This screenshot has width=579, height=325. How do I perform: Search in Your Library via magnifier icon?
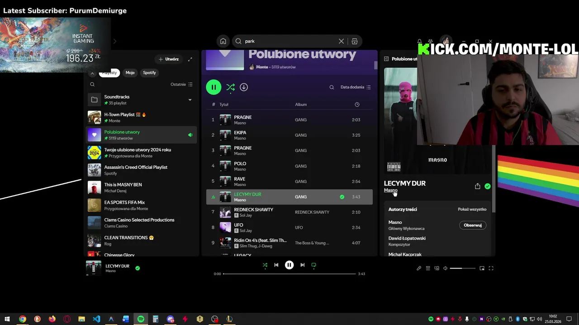pyautogui.click(x=92, y=84)
